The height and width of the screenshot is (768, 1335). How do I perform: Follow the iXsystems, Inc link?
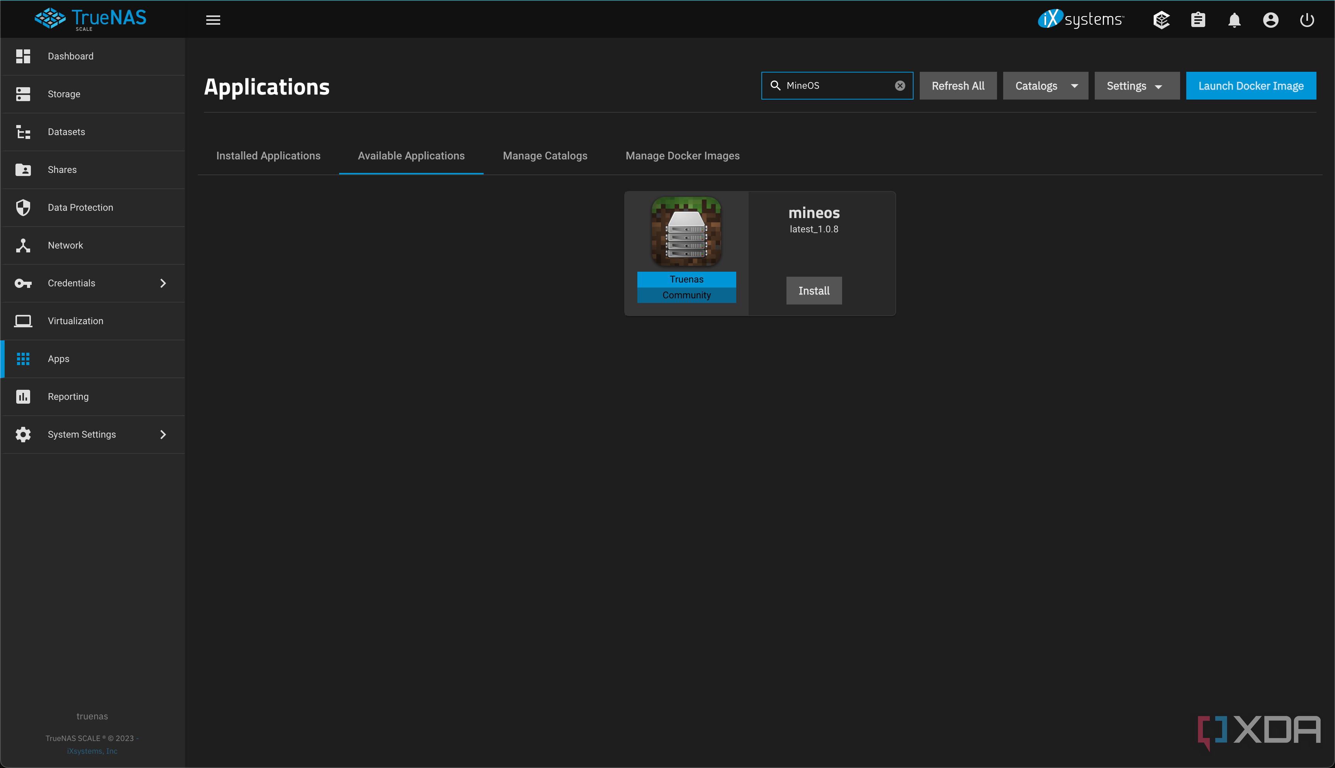92,751
